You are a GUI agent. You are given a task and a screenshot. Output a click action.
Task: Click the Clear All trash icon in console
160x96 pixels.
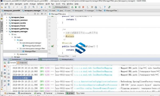9,85
